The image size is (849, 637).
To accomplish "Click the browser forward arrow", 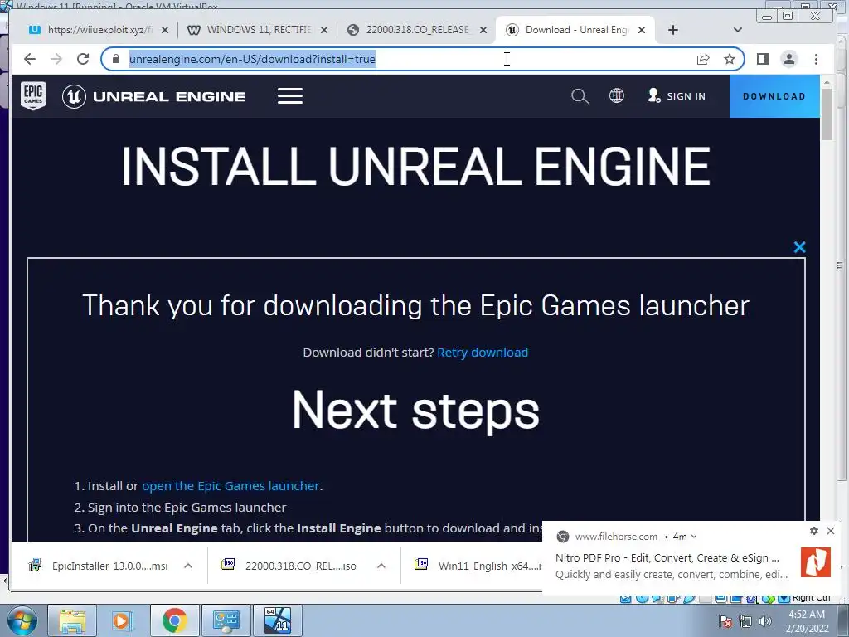I will [56, 59].
